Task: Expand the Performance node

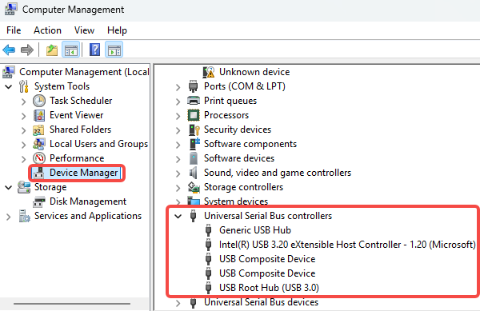Action: point(23,159)
